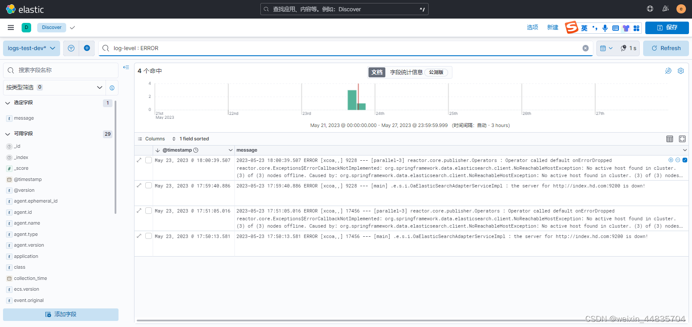
Task: Enter full screen table view
Action: tap(682, 139)
